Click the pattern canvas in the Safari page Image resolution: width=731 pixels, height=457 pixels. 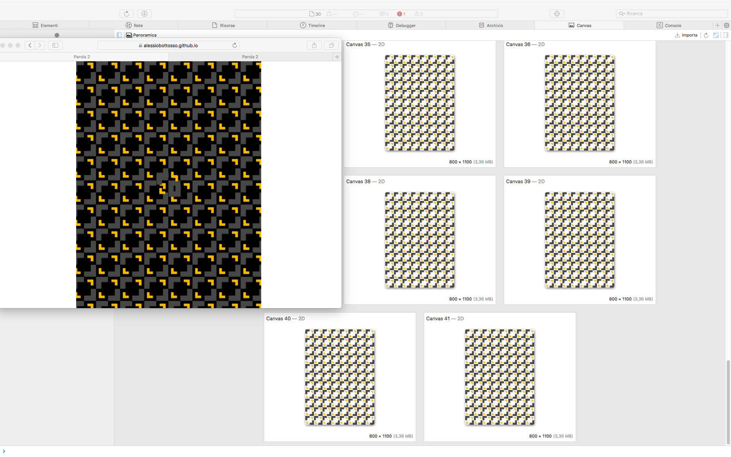click(169, 185)
